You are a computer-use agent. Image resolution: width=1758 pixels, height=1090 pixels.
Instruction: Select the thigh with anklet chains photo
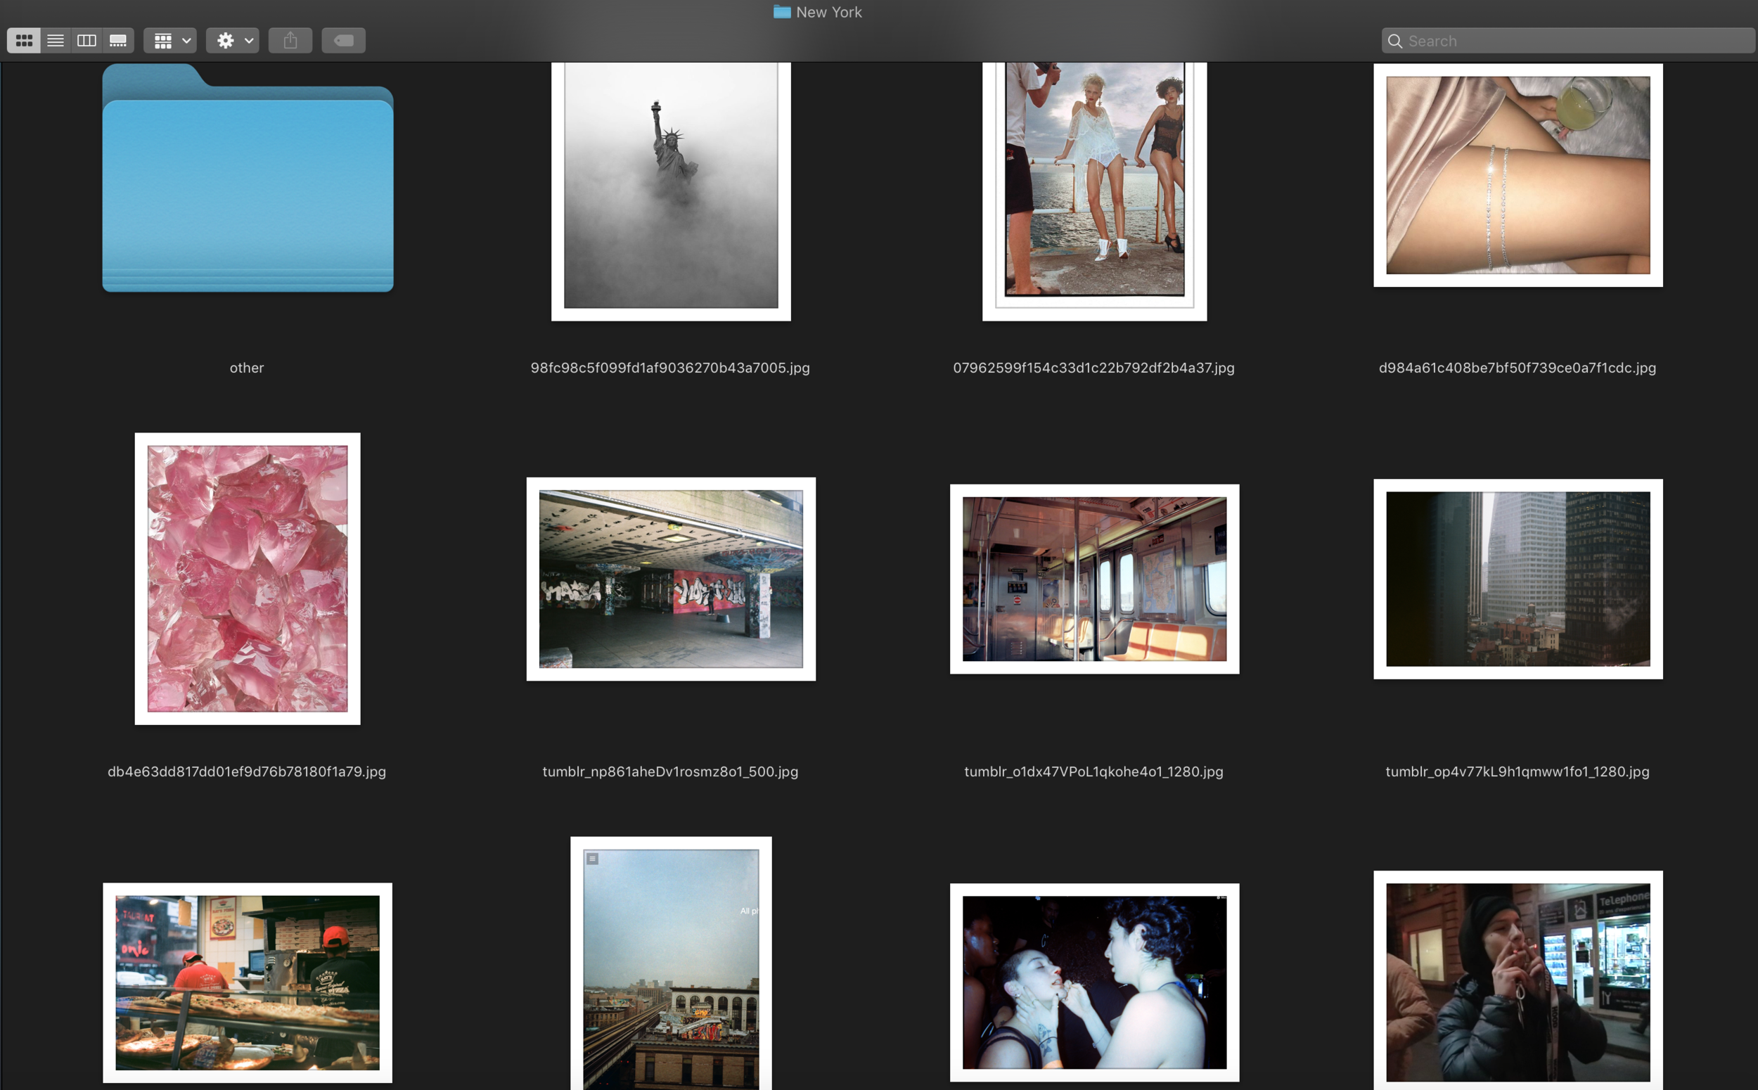[1518, 175]
